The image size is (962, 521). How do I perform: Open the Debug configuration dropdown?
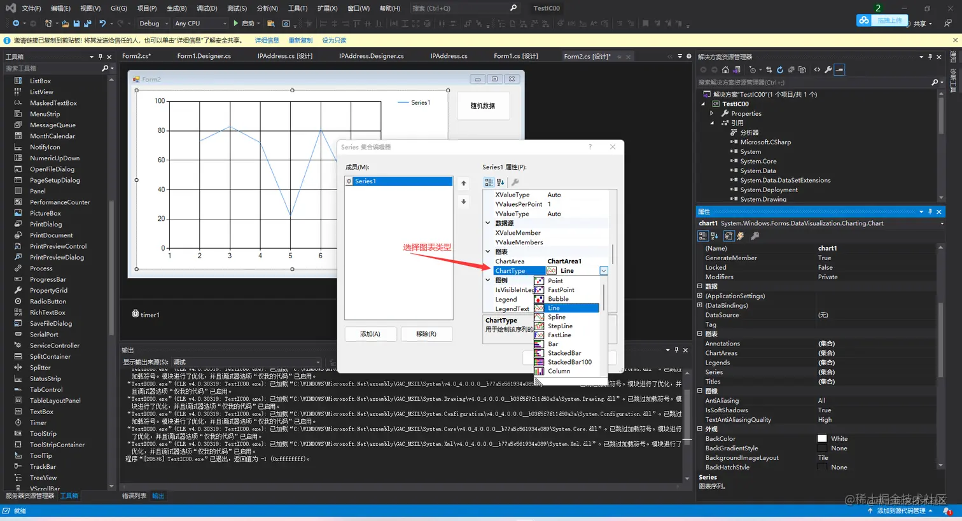click(x=167, y=24)
